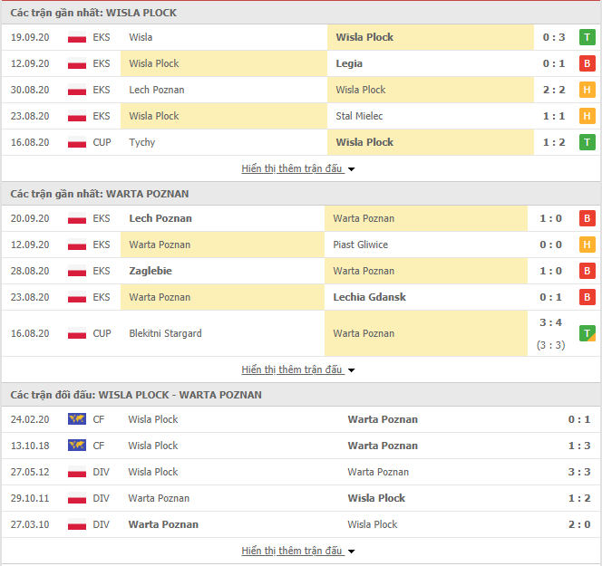Open Blekitni Stargard team name
The width and height of the screenshot is (602, 566).
(165, 333)
